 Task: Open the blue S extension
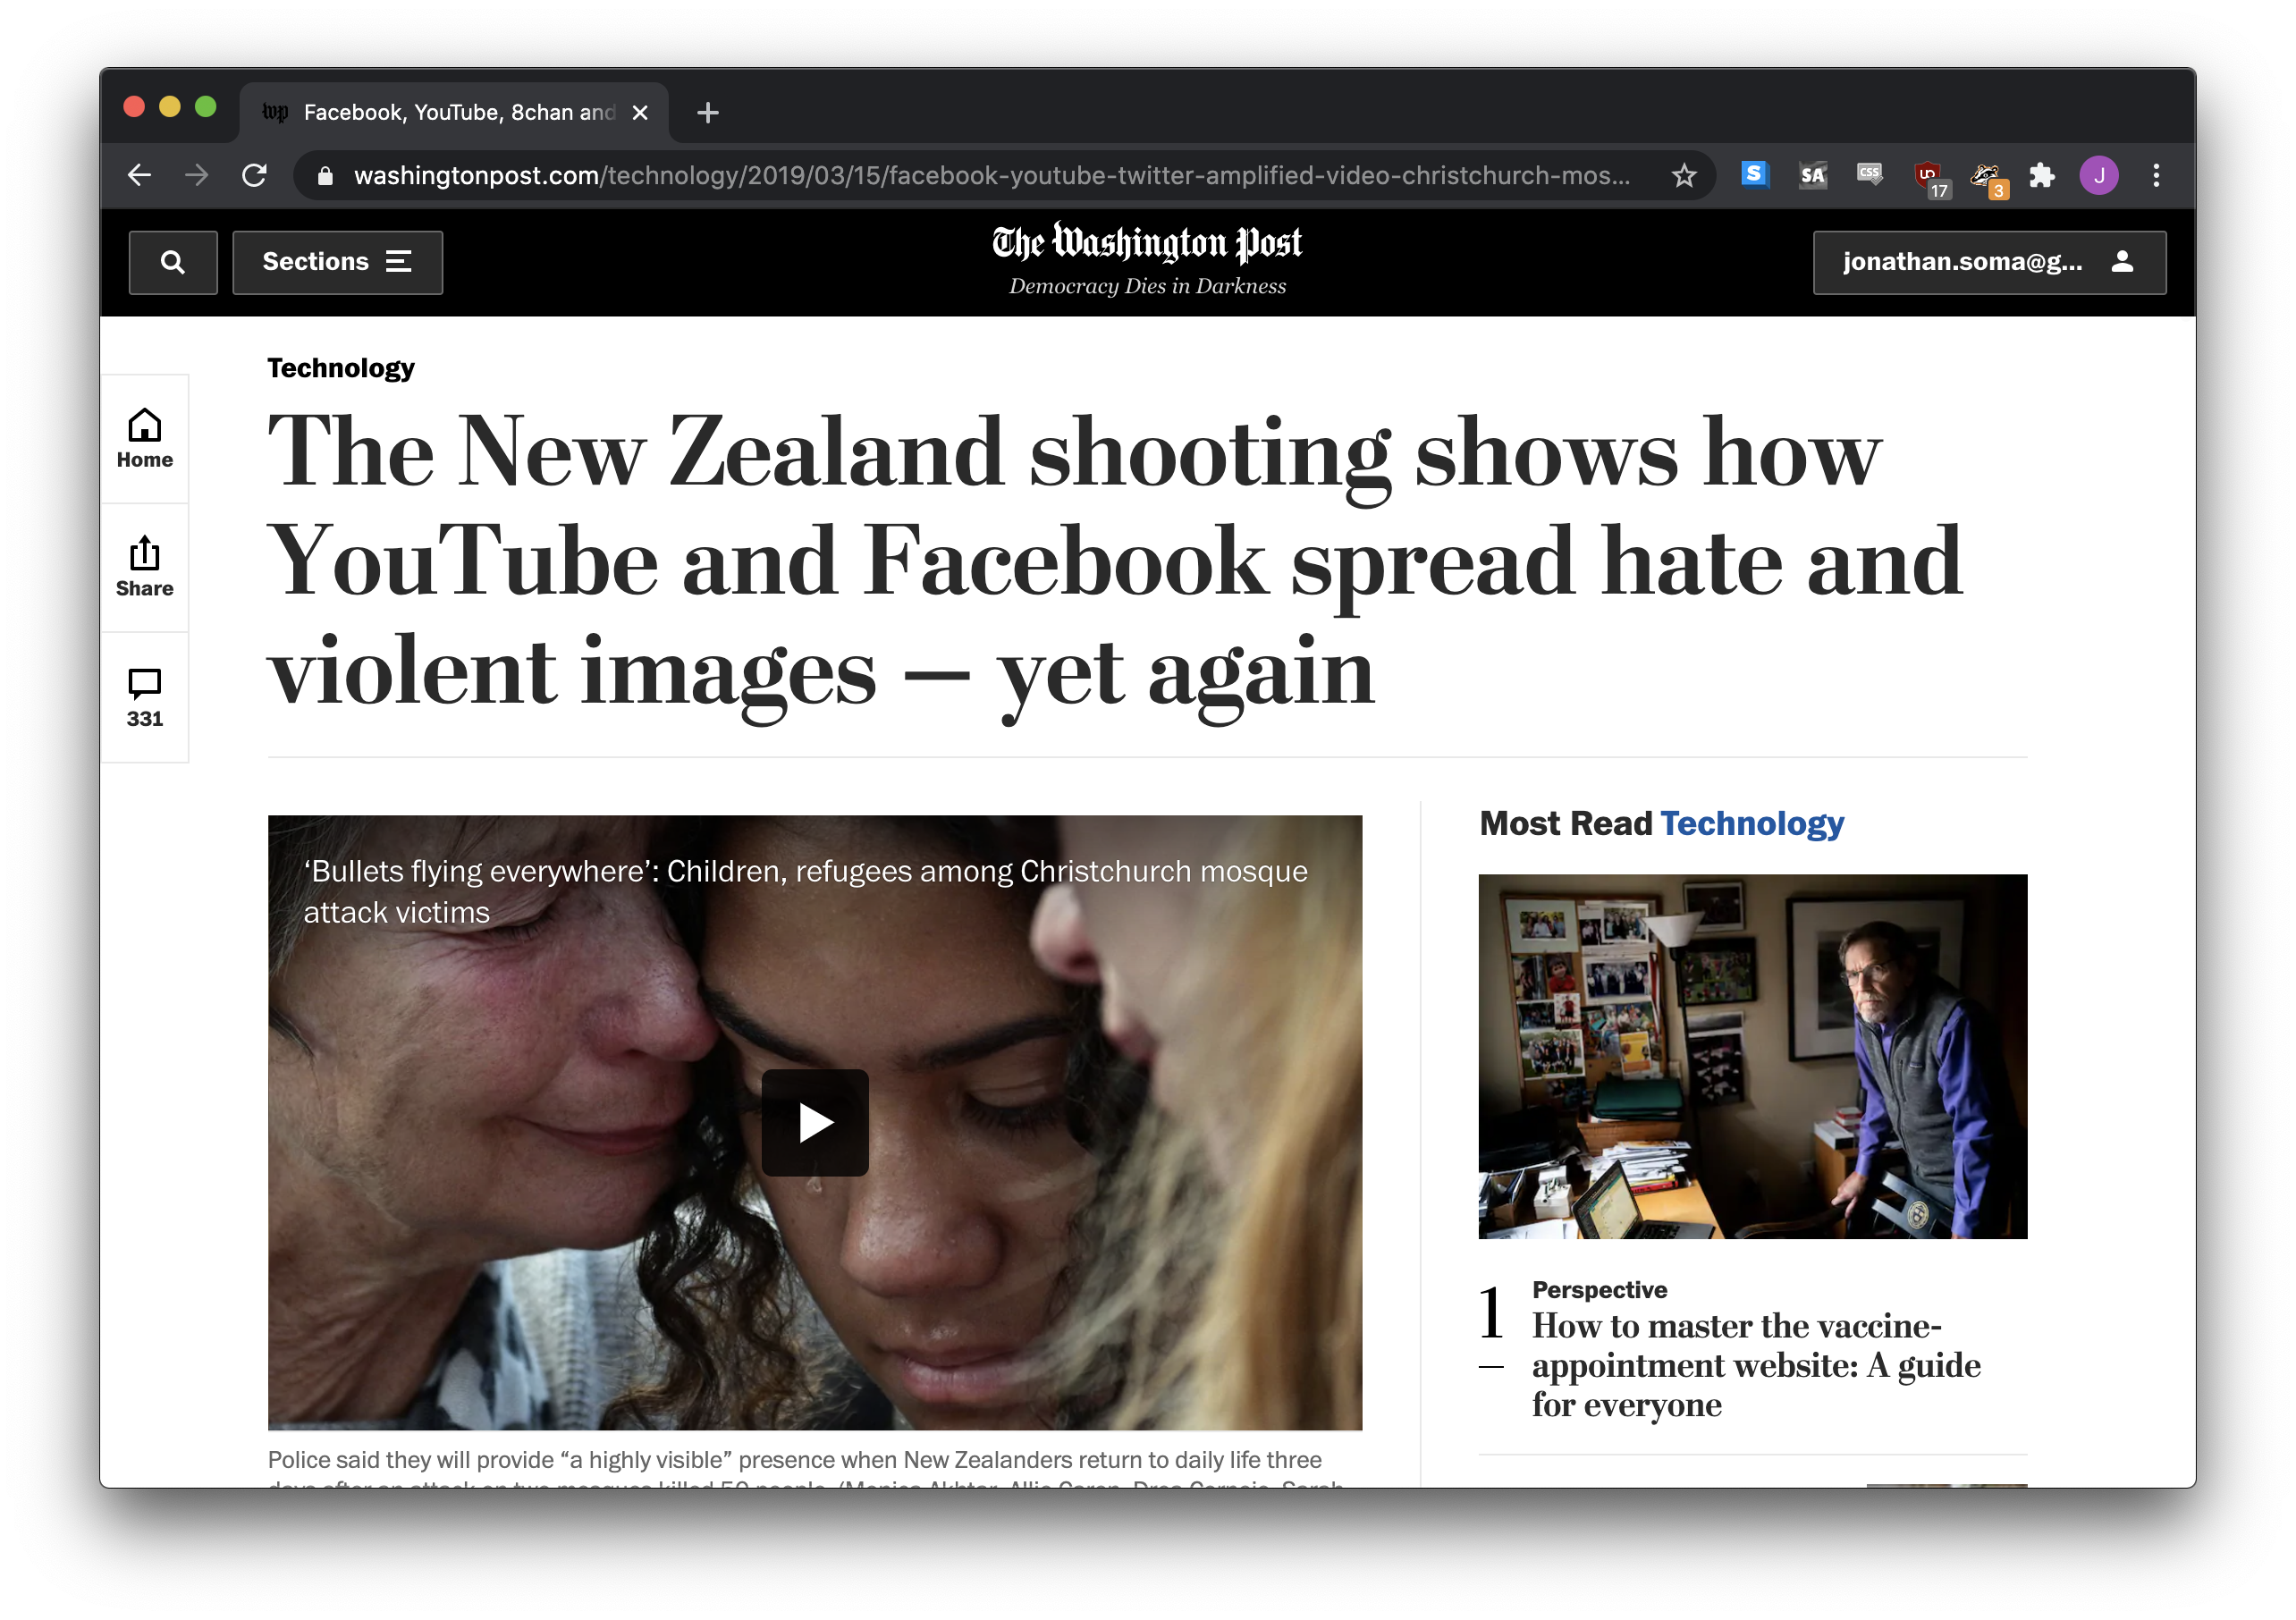(x=1753, y=175)
